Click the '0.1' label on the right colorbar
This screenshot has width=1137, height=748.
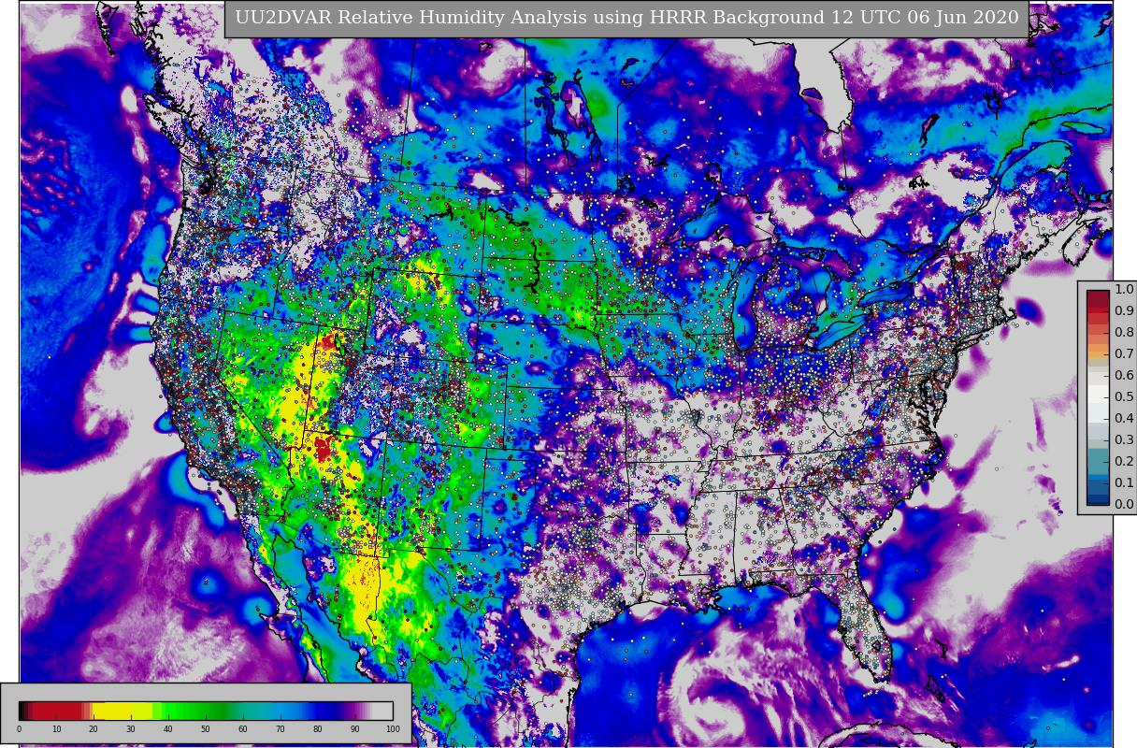coord(1124,483)
